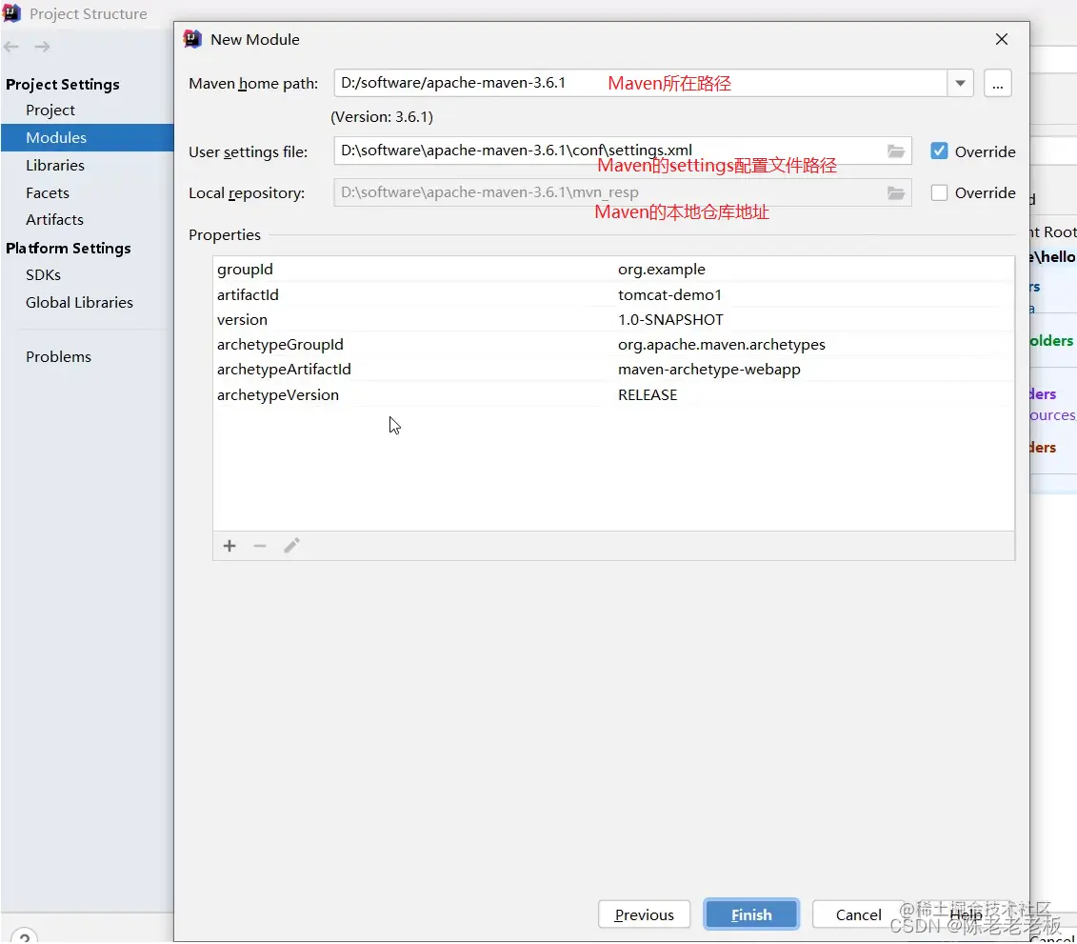Close the New Module dialog
Viewport: 1077px width, 944px height.
pos(1002,39)
